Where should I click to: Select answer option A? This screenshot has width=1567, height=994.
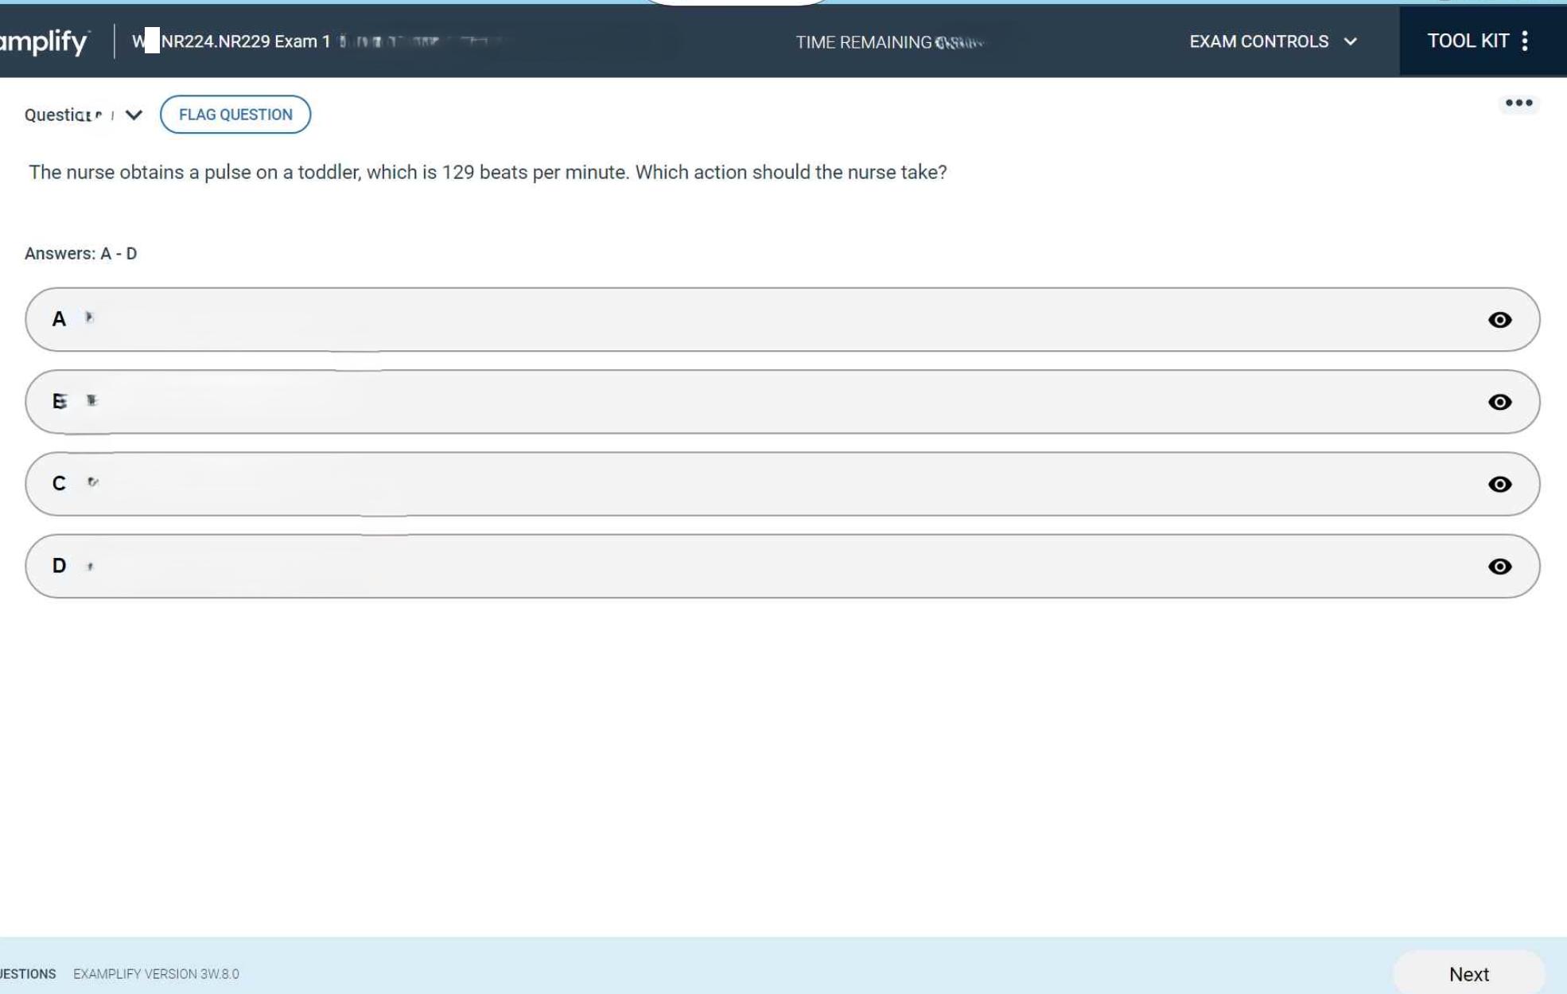pos(716,320)
